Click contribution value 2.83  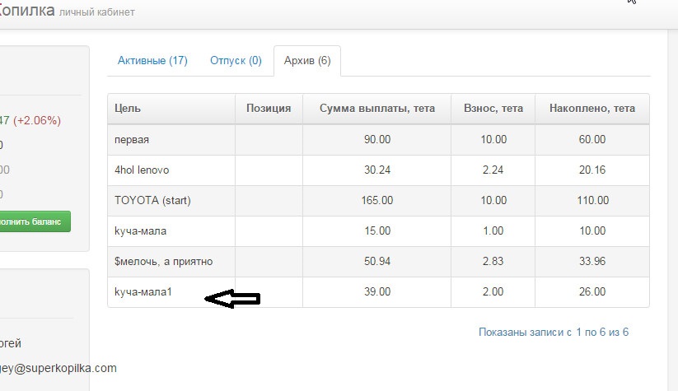[x=493, y=262]
